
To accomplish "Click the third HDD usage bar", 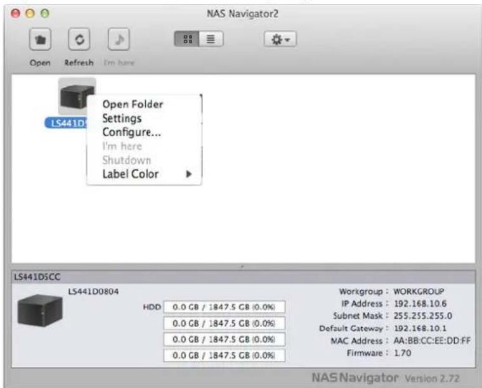I will (x=224, y=339).
